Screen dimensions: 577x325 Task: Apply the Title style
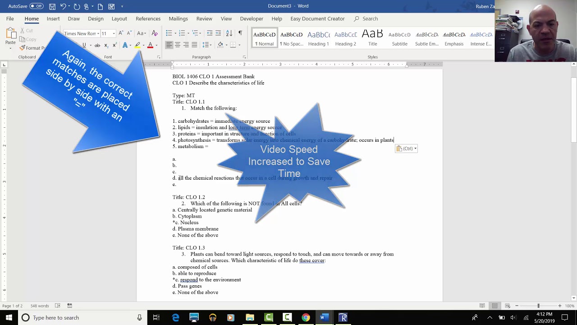(372, 38)
